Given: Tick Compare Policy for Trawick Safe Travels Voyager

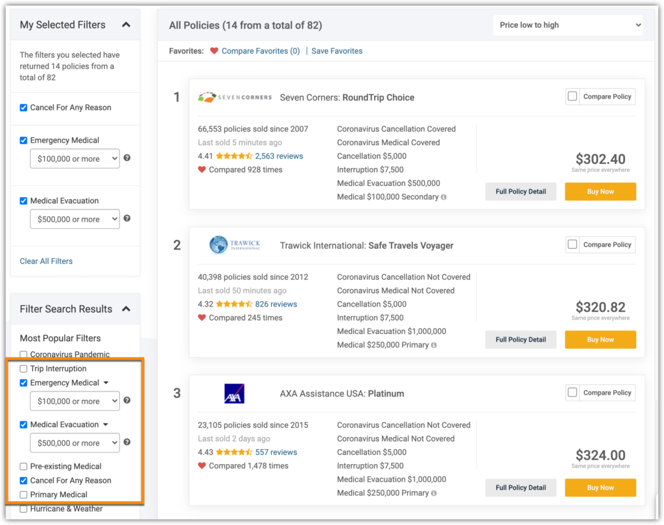Looking at the screenshot, I should click(573, 245).
